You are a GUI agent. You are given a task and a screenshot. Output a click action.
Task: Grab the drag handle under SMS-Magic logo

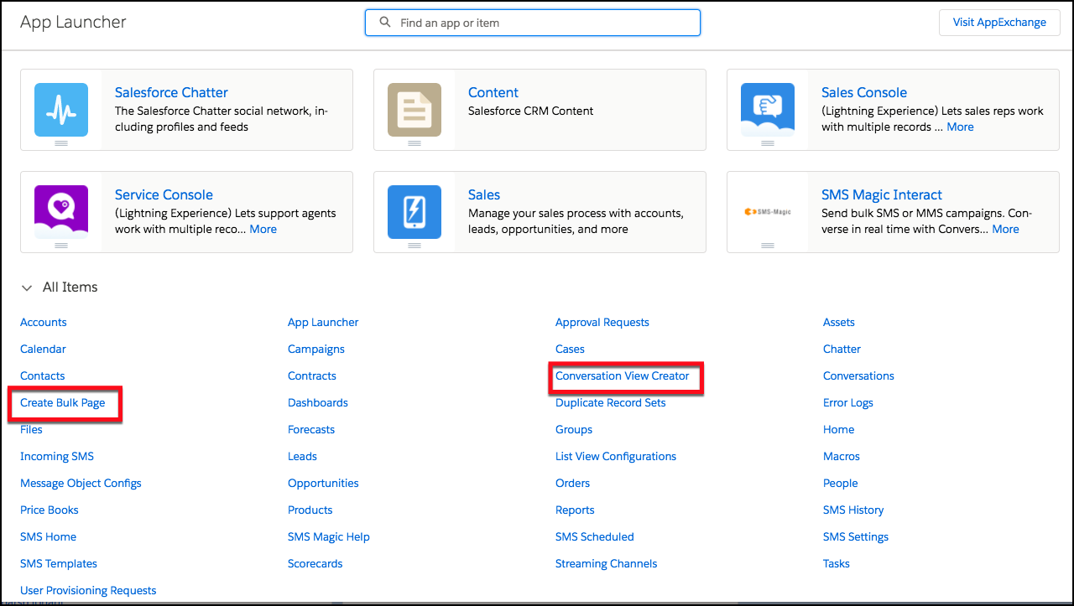[768, 246]
